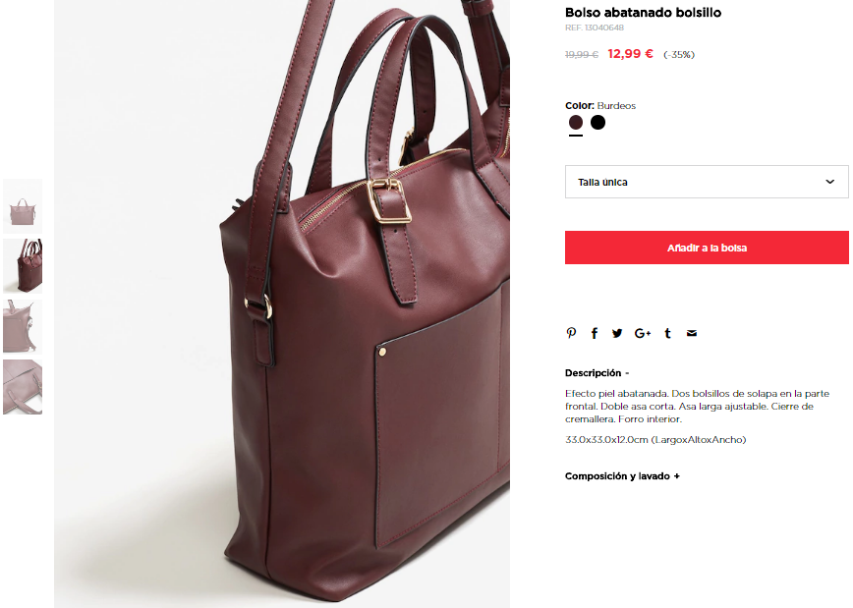View second thumbnail of burgundy bag angle
Viewport: 853px width, 608px height.
click(x=23, y=266)
